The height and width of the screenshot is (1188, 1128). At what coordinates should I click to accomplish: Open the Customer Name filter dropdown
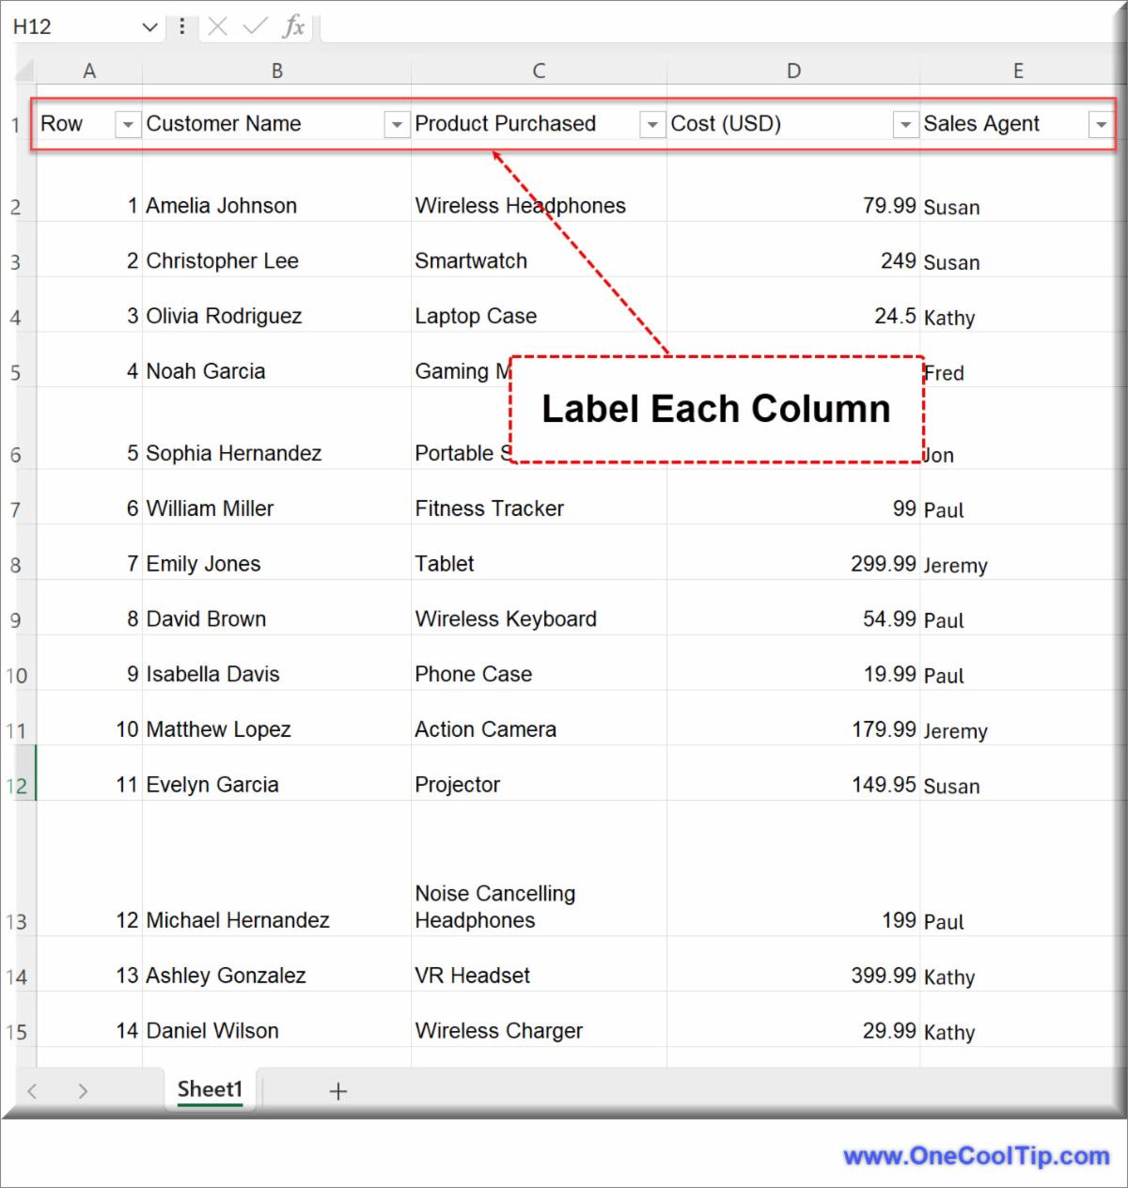[397, 124]
